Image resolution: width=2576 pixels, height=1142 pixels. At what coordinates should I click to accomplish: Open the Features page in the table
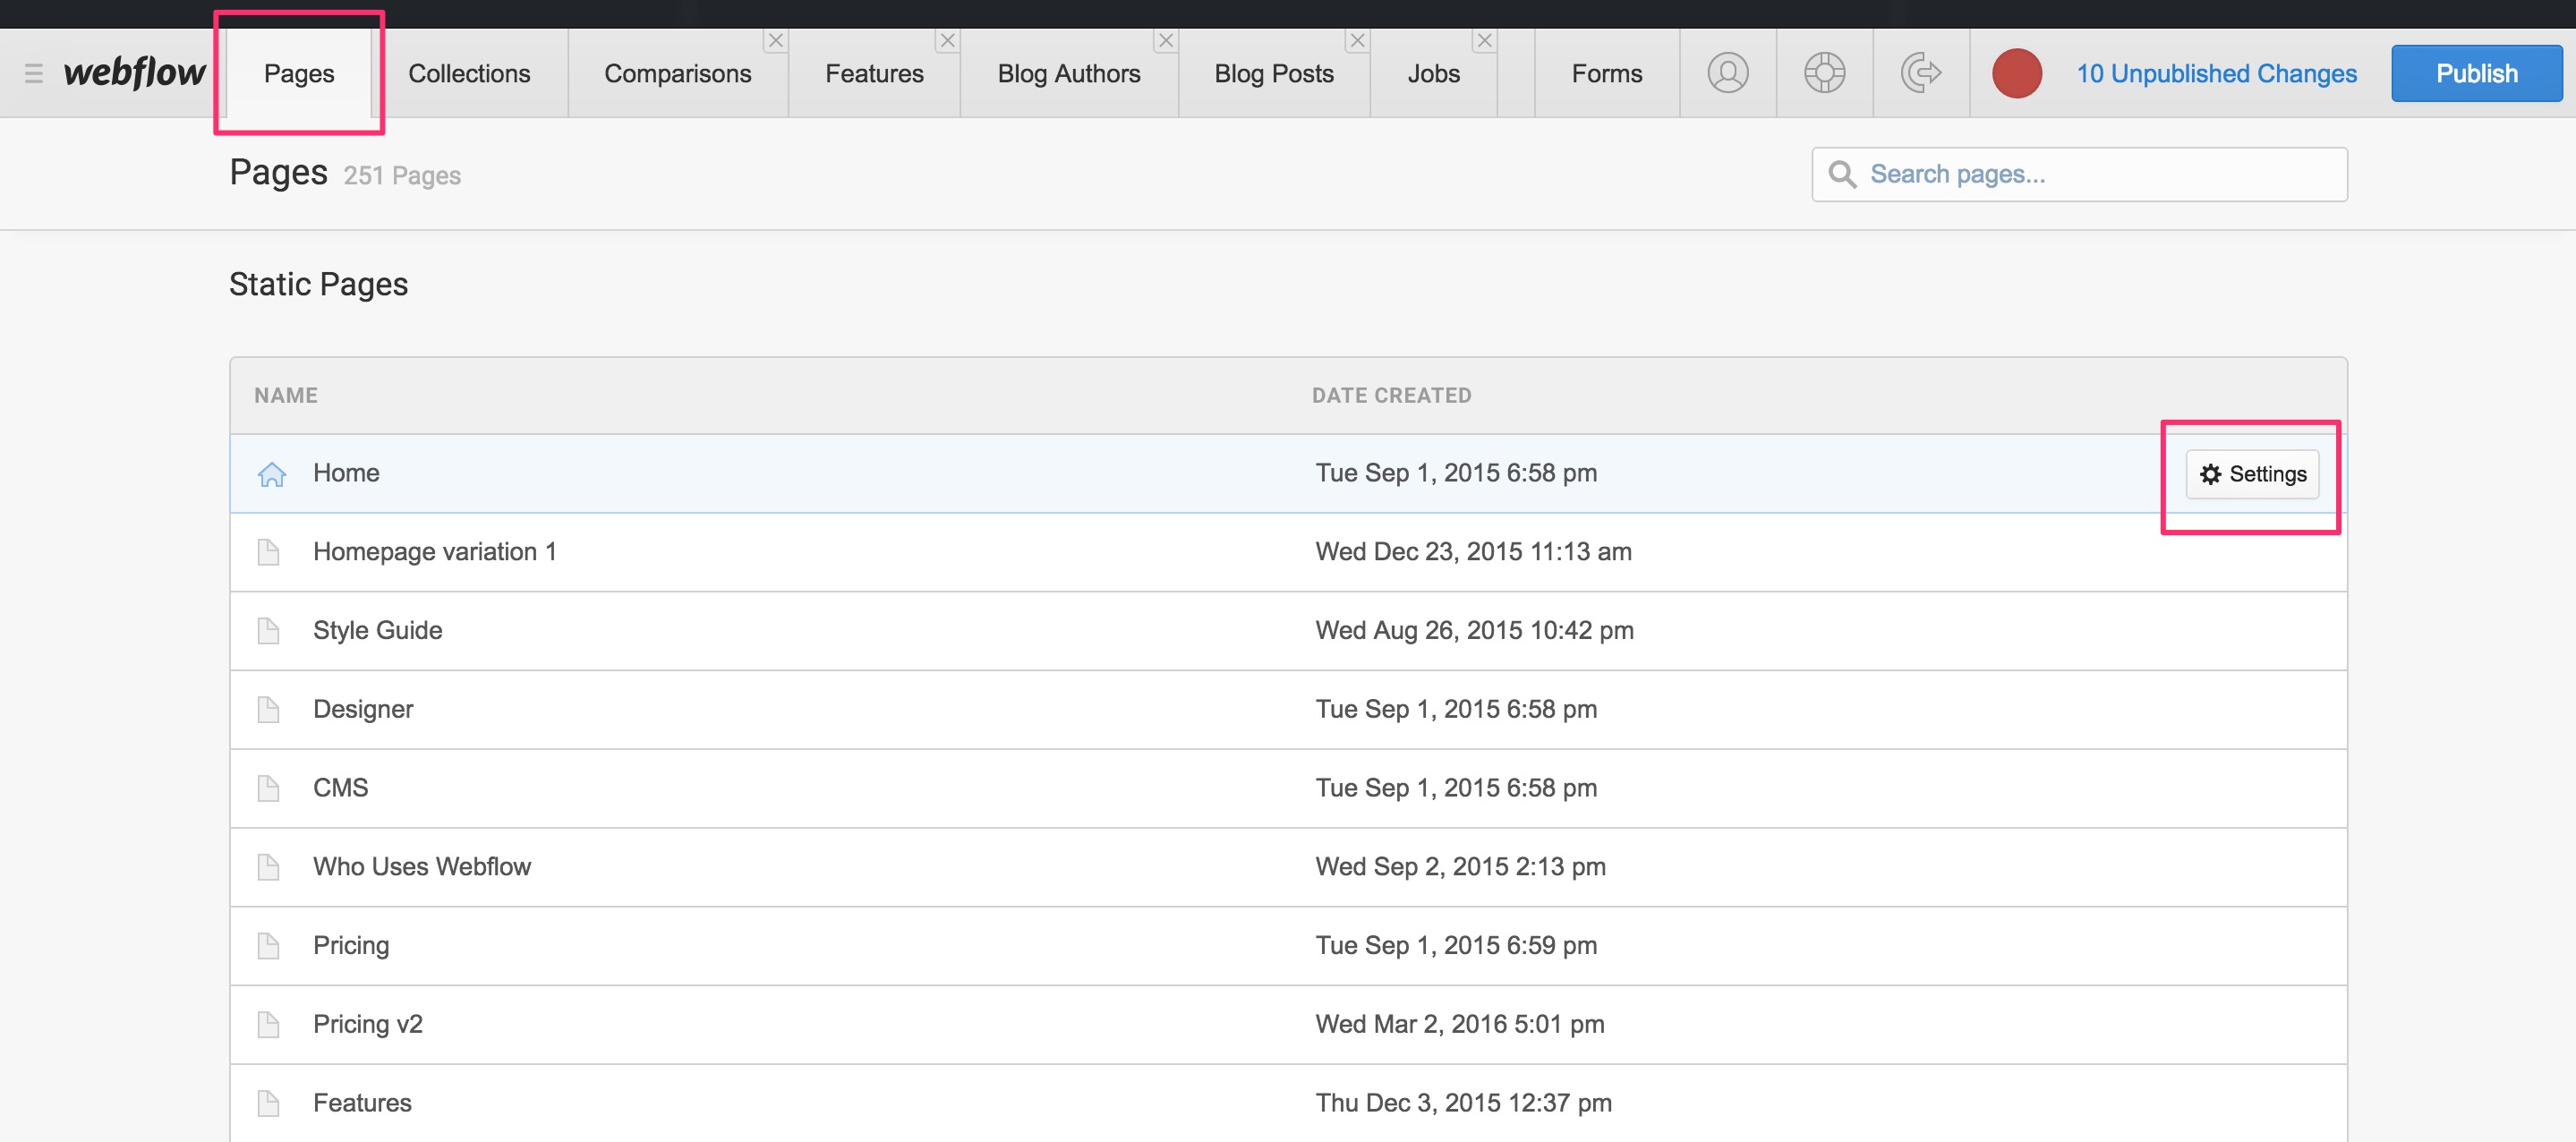coord(1288,1103)
